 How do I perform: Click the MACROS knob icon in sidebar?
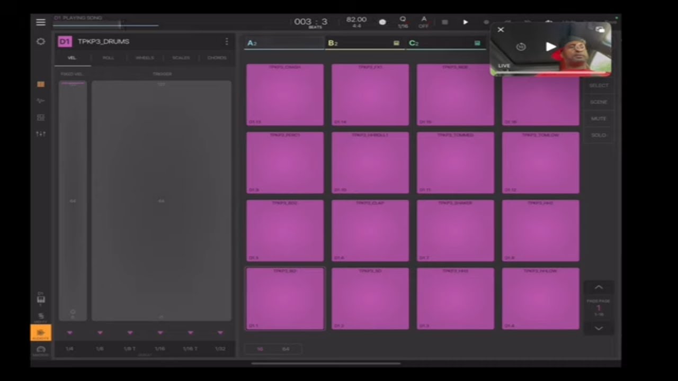point(41,350)
